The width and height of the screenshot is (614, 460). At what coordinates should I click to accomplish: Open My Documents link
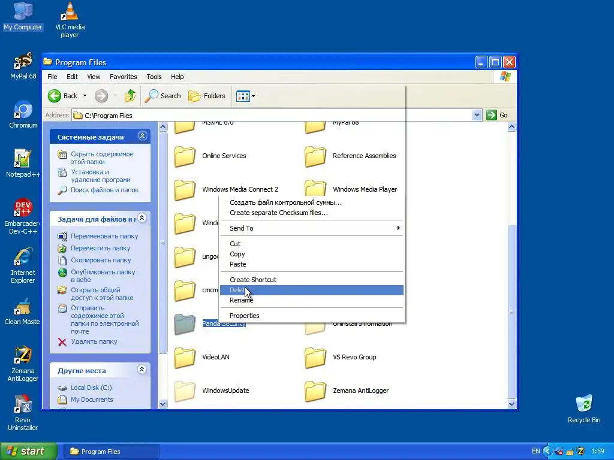92,400
